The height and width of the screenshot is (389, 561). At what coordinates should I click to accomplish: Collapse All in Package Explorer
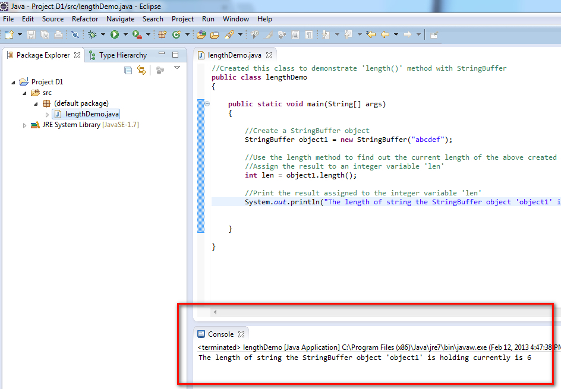[x=128, y=70]
